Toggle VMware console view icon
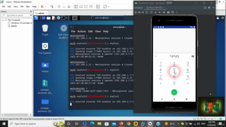 click(x=98, y=7)
